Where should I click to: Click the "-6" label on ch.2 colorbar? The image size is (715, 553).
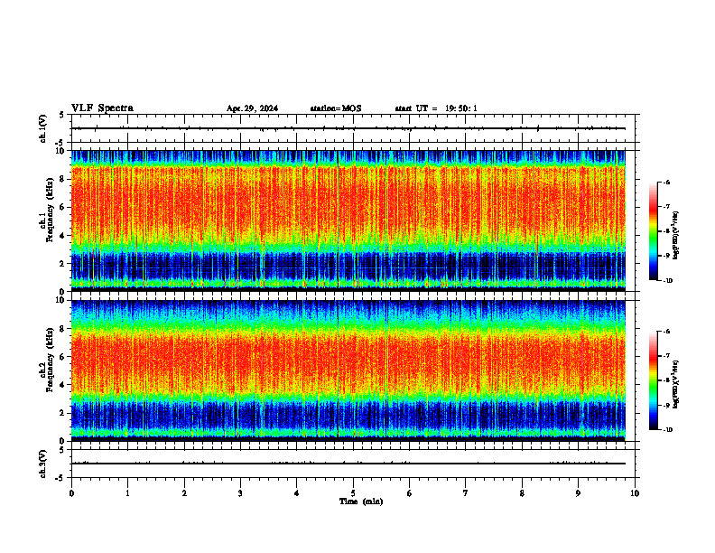click(667, 332)
